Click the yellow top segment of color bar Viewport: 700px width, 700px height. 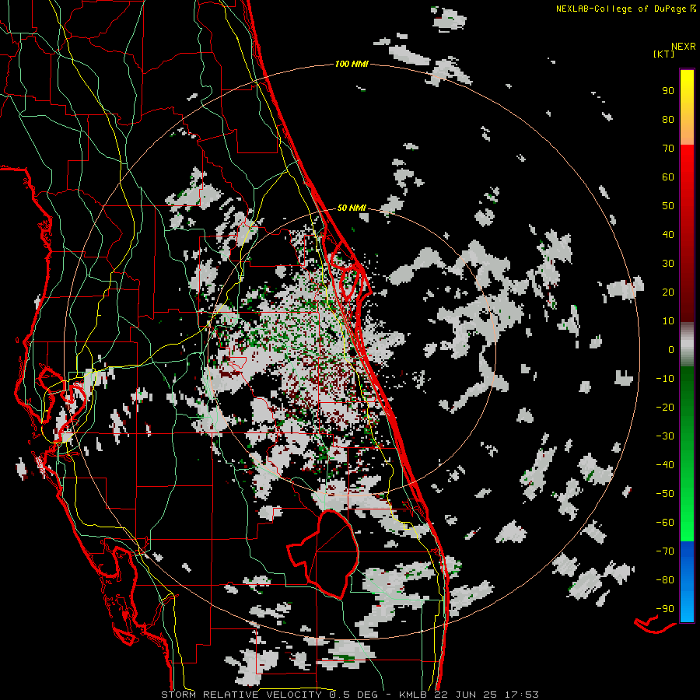coord(687,107)
